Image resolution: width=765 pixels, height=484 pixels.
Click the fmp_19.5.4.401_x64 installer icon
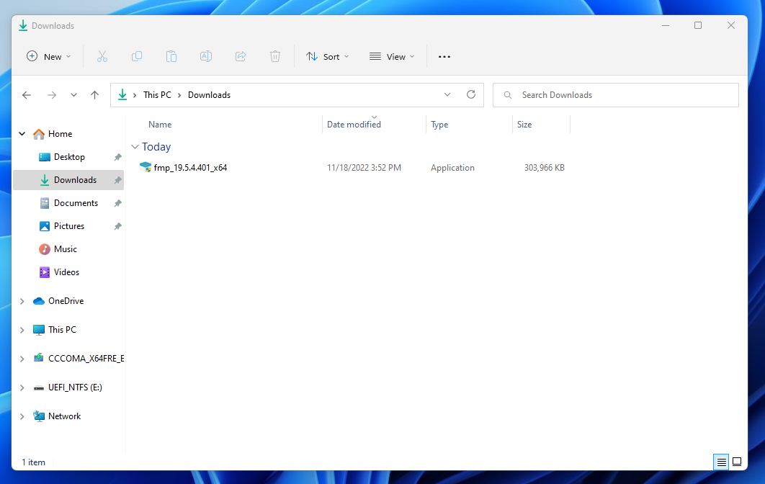[145, 167]
